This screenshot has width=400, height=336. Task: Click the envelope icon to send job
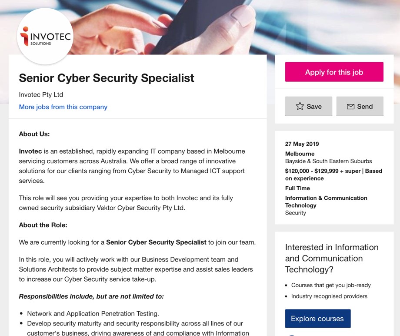click(350, 107)
